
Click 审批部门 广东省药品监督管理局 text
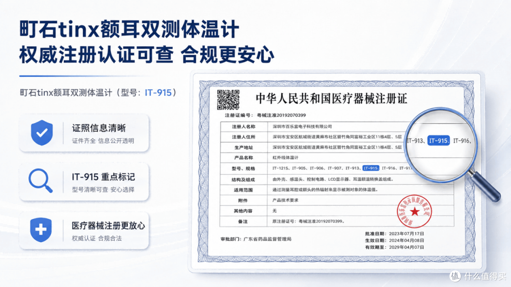coord(256,239)
